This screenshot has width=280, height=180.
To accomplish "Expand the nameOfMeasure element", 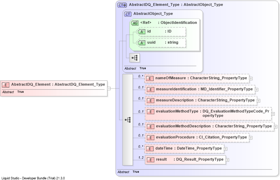I will (x=251, y=79).
